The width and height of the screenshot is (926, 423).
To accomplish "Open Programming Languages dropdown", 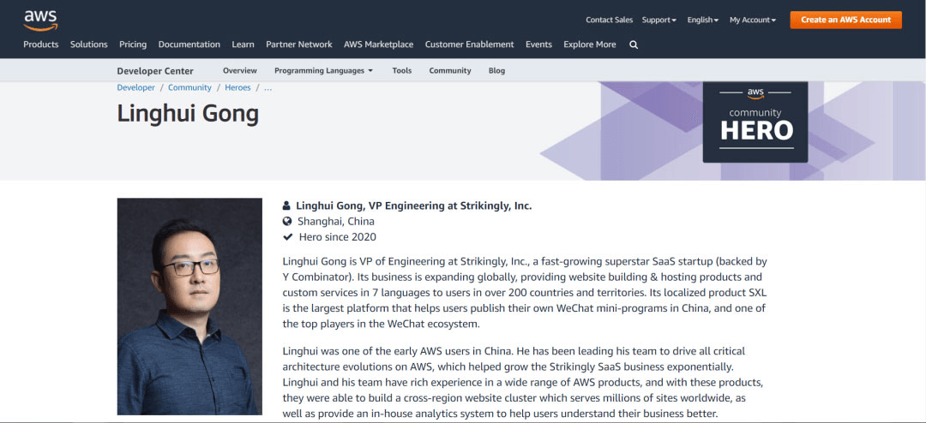I will 323,70.
